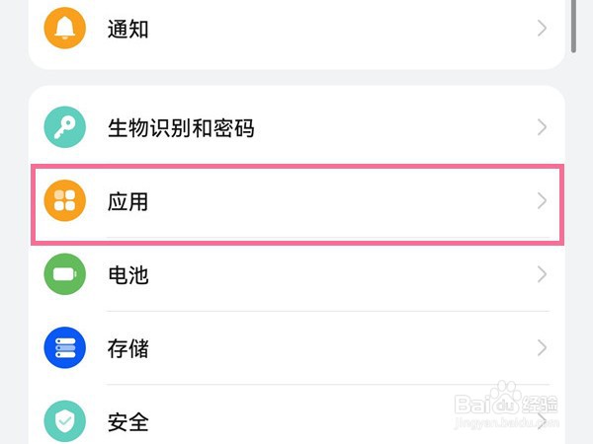Tap the orange bell Notifications icon
Screen dimensions: 593x444
(x=65, y=29)
